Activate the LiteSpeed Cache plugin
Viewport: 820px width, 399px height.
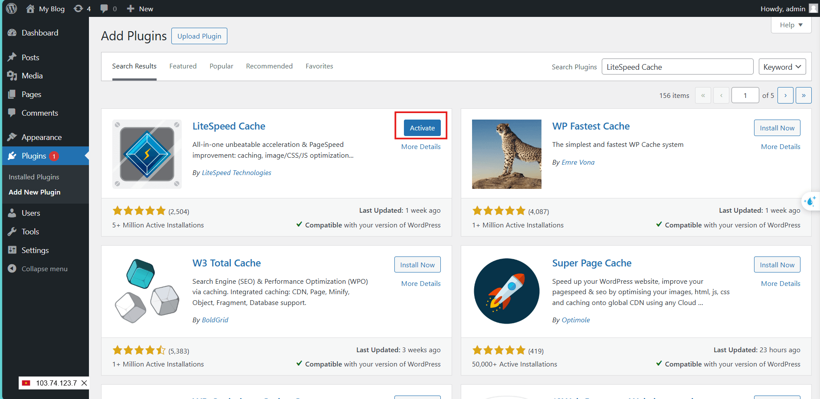click(x=422, y=128)
